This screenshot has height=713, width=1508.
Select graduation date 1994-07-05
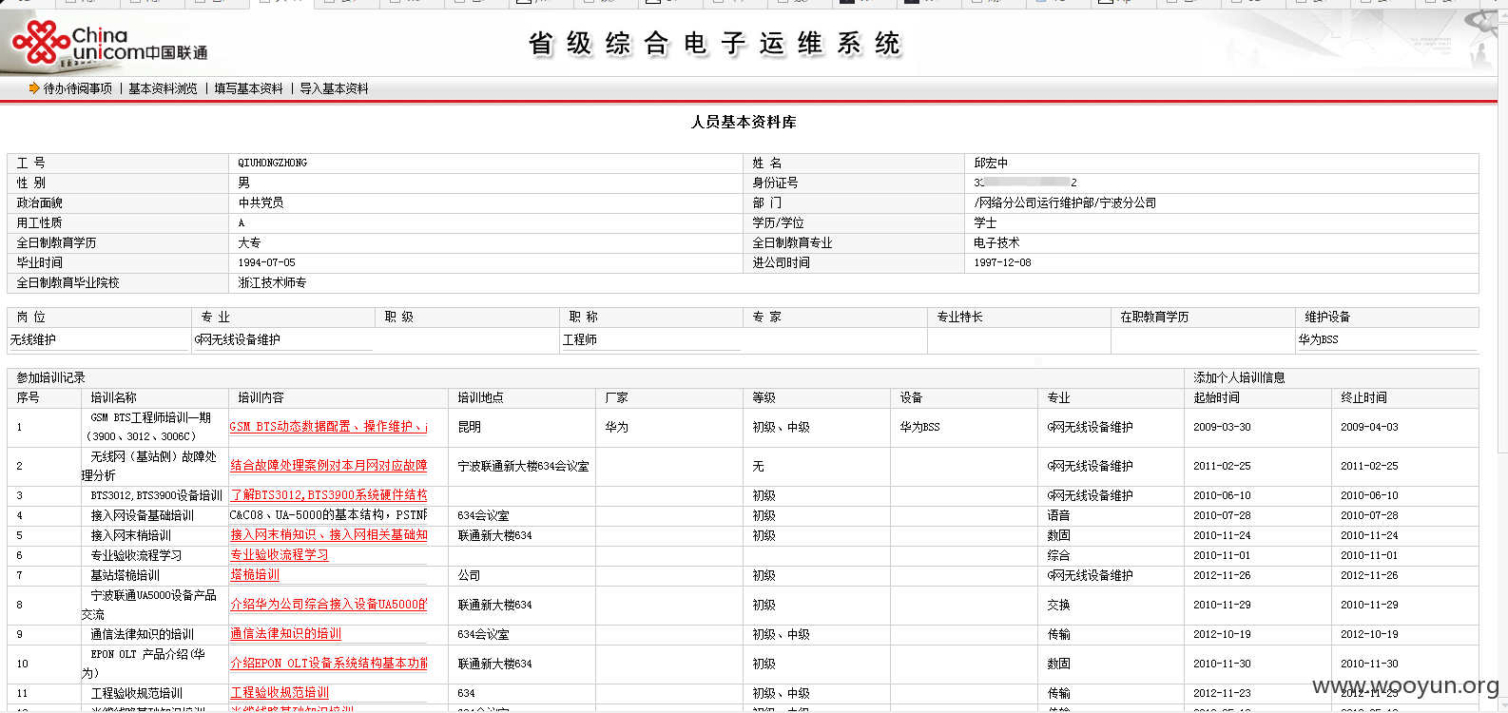266,262
